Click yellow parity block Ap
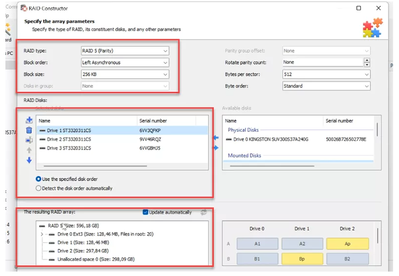Screen dimensions: 399x276 348,244
